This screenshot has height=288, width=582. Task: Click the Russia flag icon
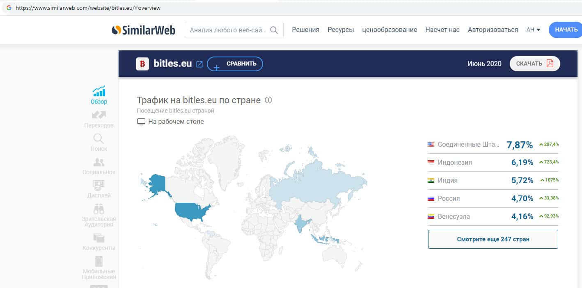[x=431, y=199]
